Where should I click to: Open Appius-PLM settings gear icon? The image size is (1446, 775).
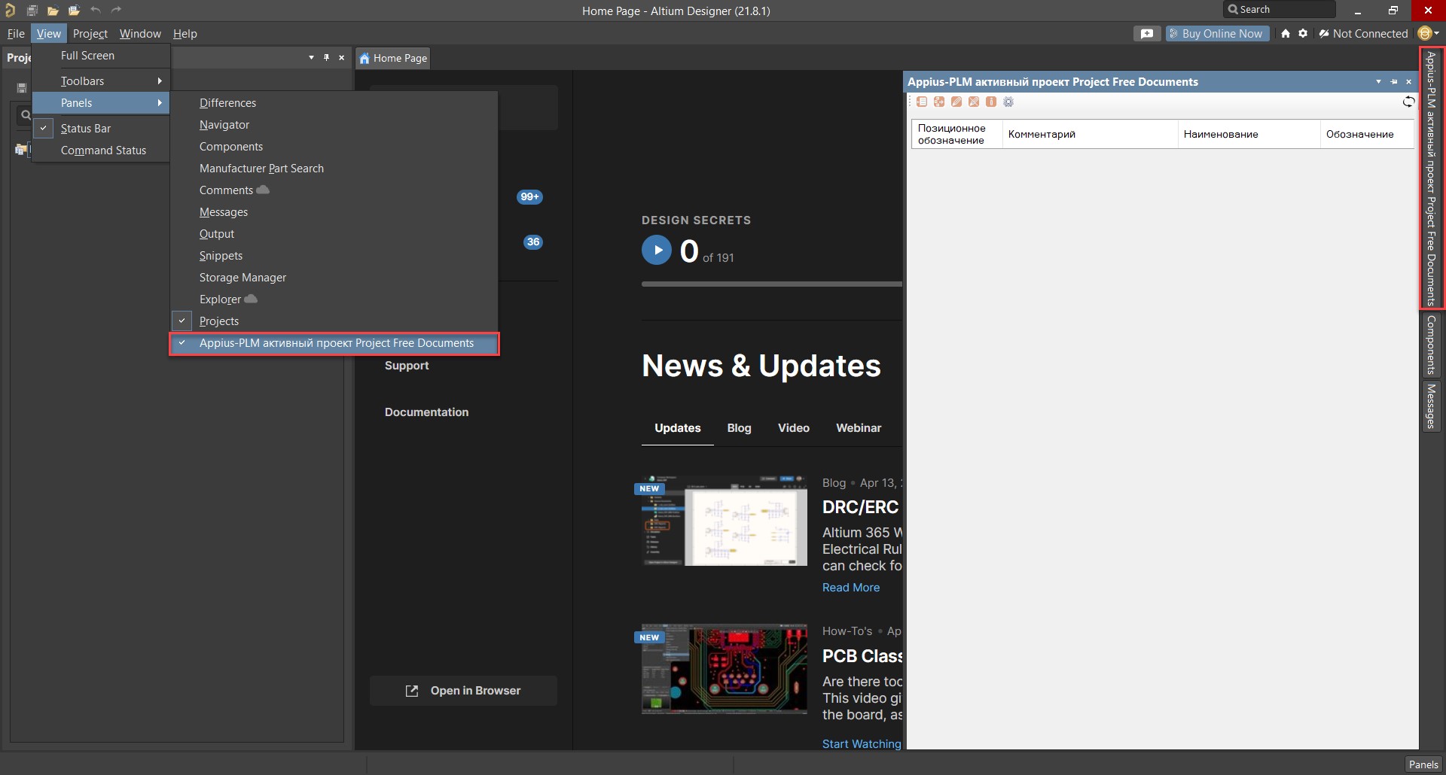coord(1008,102)
